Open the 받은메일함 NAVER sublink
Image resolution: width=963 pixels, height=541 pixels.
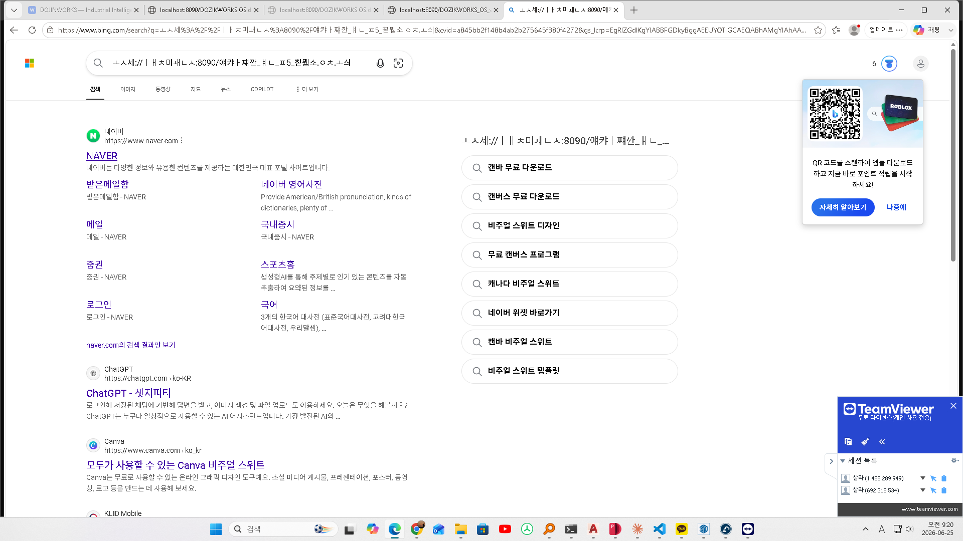click(x=107, y=184)
